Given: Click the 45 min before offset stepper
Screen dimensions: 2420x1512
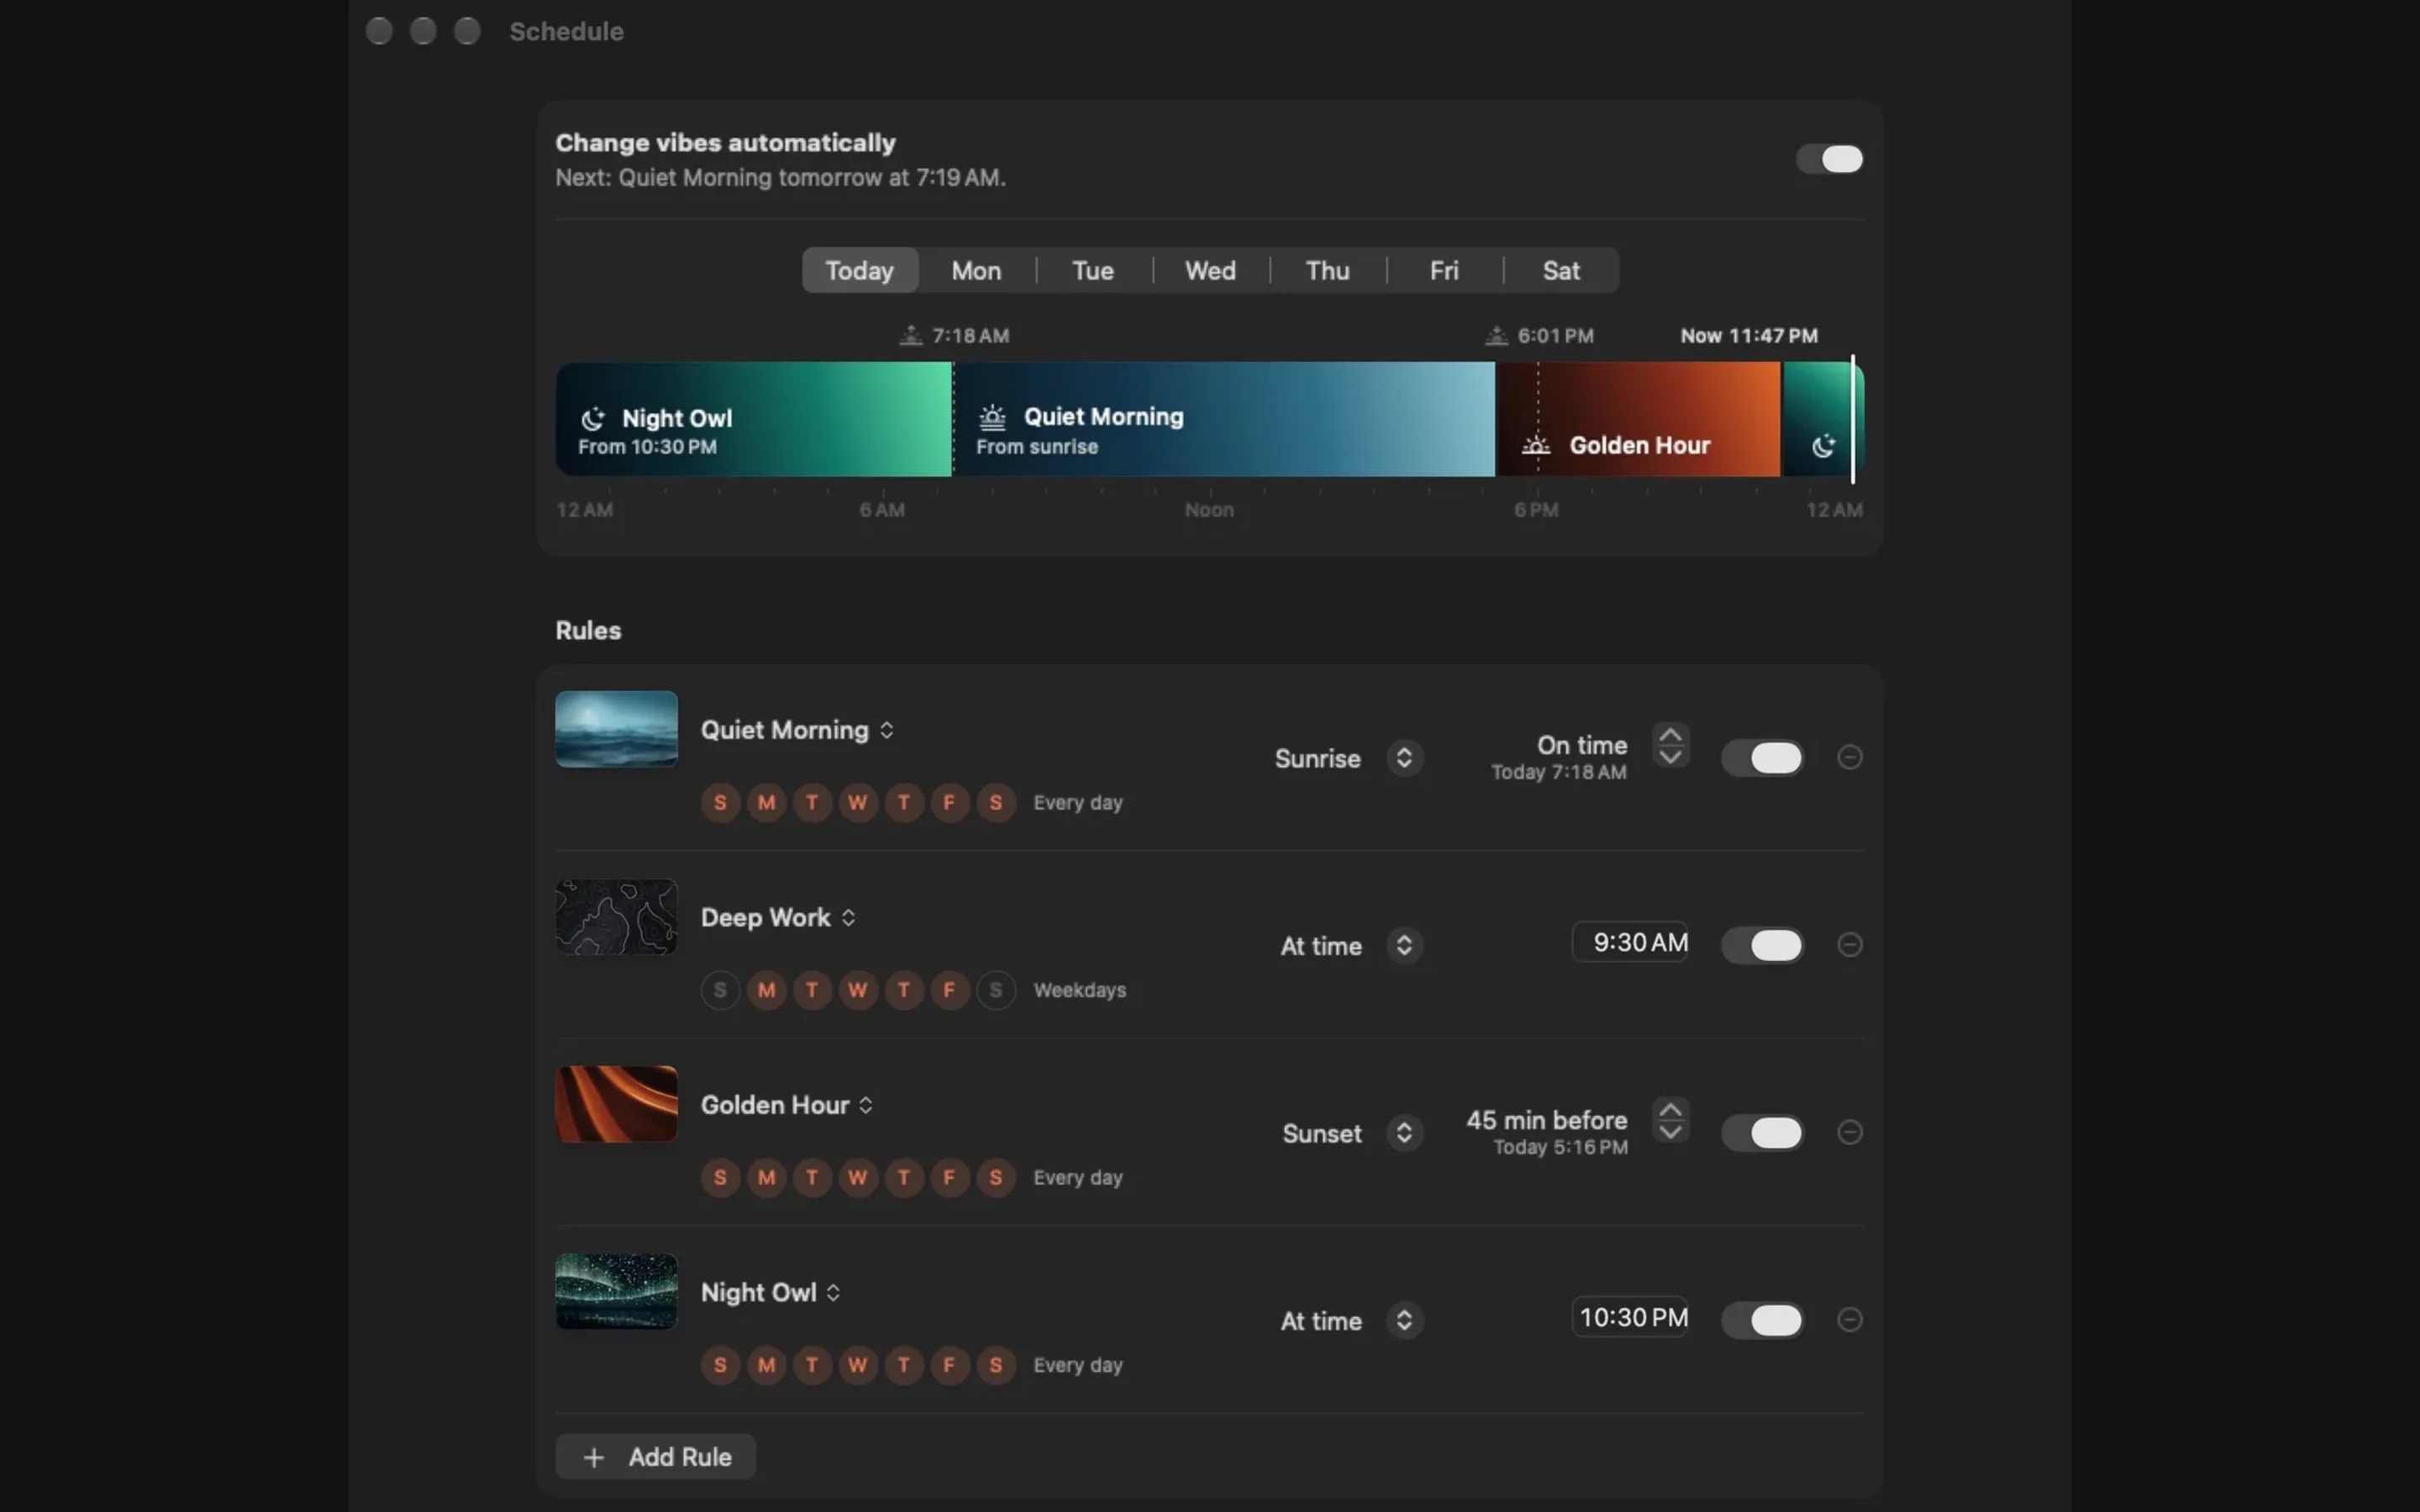Looking at the screenshot, I should (1670, 1120).
